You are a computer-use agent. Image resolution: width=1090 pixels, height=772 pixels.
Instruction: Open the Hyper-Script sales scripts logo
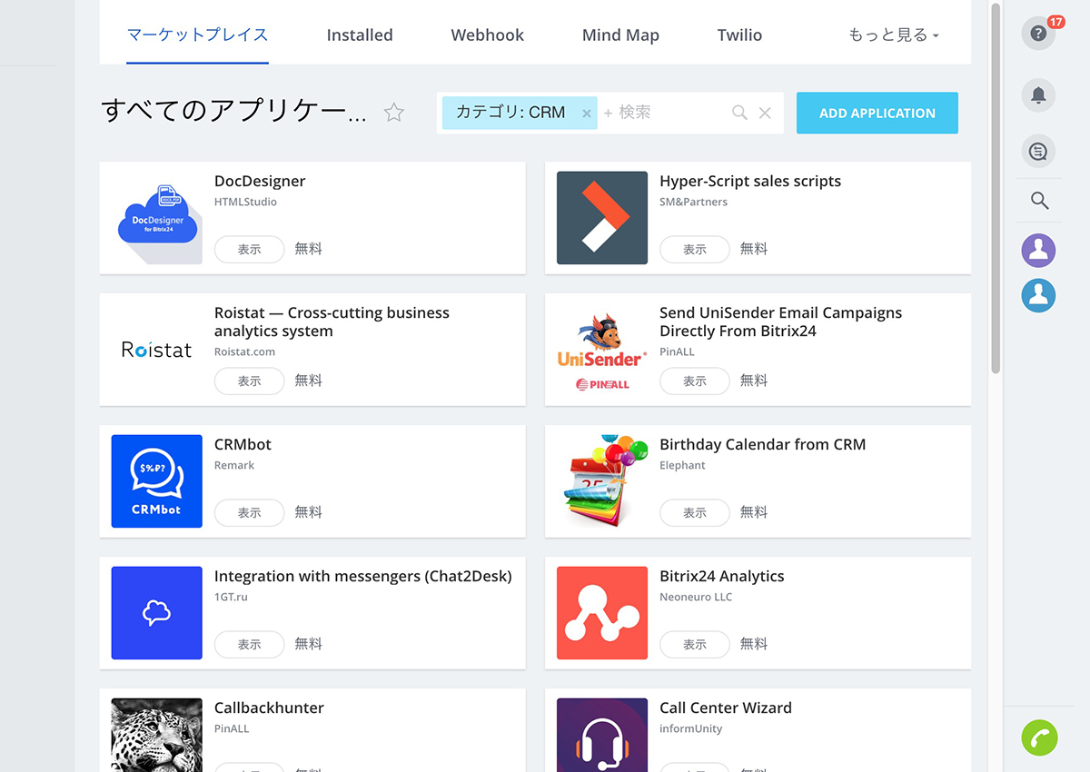(602, 218)
